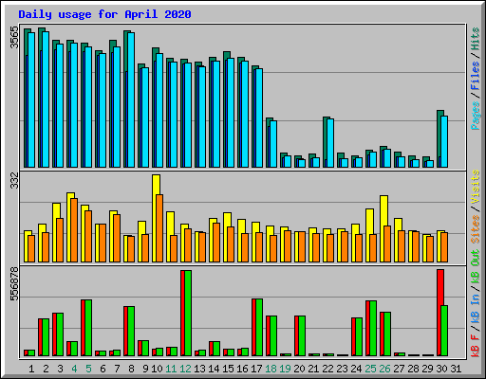486x379 pixels.
Task: Click the 'Visits' legend label
Action: [476, 187]
